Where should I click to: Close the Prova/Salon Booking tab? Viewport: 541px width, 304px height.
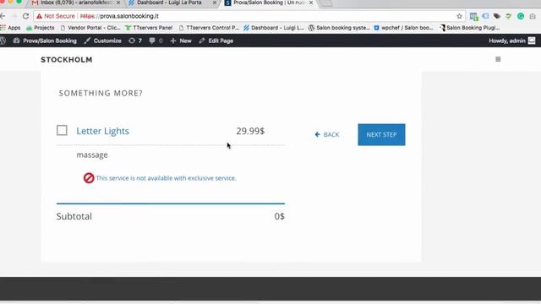(x=311, y=3)
